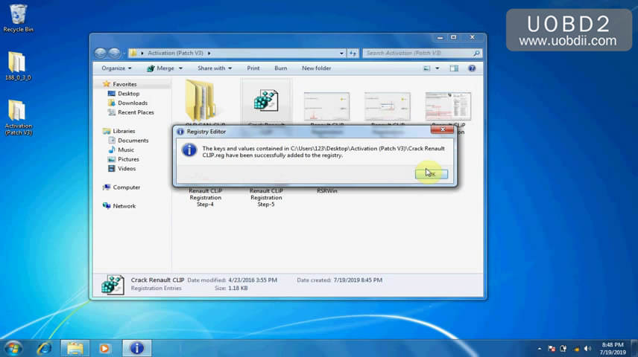Select the 188_0_3_0 desktop folder
The height and width of the screenshot is (357, 638).
tap(16, 65)
